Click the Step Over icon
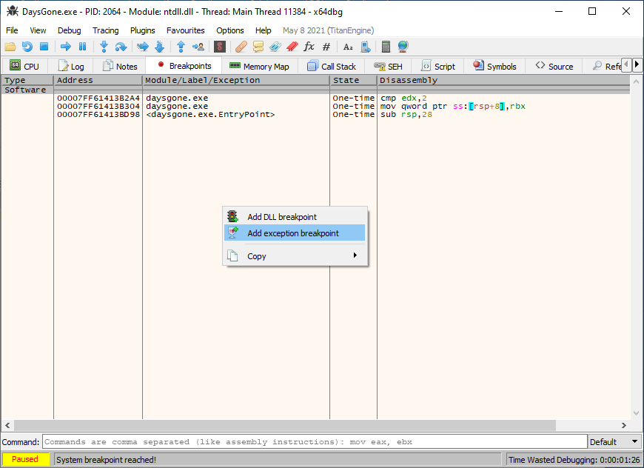Viewport: 644px width, 468px height. (121, 46)
